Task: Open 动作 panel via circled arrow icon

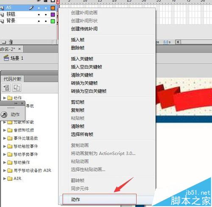Action: pos(4,114)
